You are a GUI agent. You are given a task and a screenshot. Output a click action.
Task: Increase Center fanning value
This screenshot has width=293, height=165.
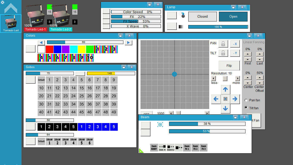click(x=248, y=78)
